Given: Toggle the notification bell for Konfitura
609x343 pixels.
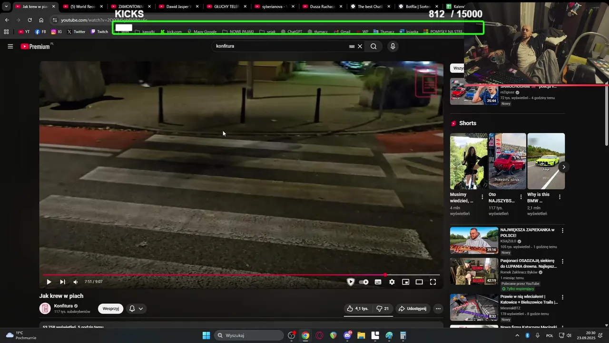Looking at the screenshot, I should click(x=132, y=309).
